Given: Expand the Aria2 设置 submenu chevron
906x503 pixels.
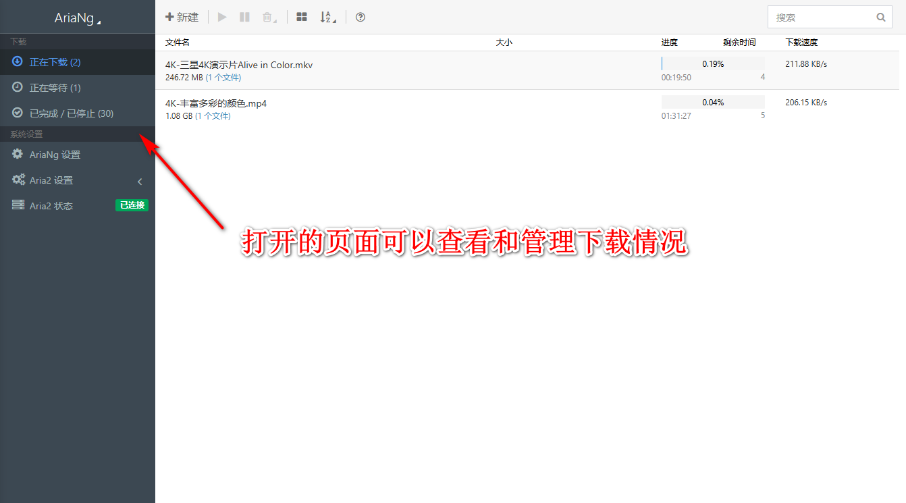Looking at the screenshot, I should point(140,181).
